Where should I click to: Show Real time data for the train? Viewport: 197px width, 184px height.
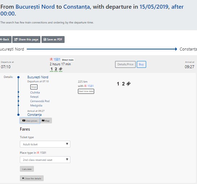click(86, 91)
